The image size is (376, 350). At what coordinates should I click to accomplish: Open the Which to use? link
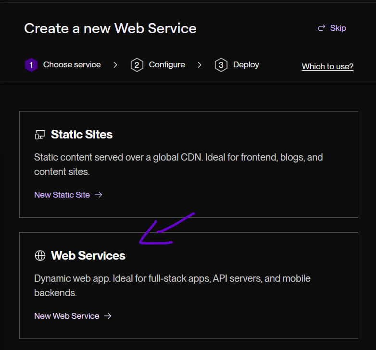pos(327,66)
